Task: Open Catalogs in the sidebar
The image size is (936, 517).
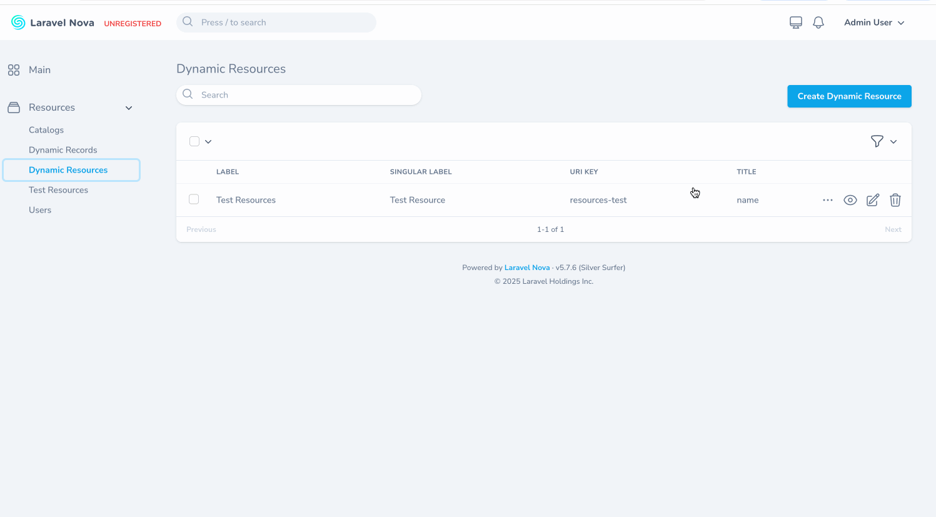Action: point(46,130)
